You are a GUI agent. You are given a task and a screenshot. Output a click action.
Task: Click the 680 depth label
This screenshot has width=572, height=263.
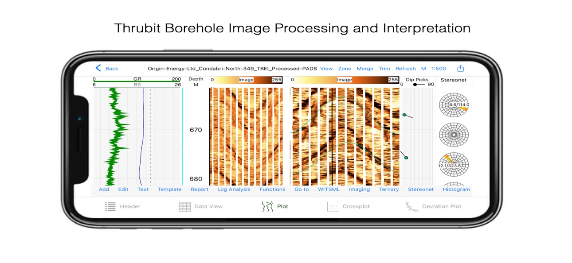coord(196,179)
